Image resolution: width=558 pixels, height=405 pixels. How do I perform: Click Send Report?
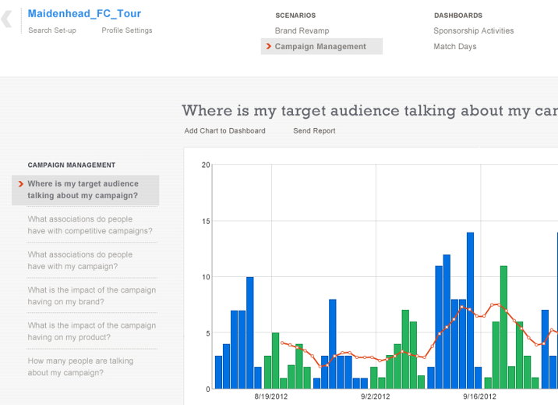(314, 131)
